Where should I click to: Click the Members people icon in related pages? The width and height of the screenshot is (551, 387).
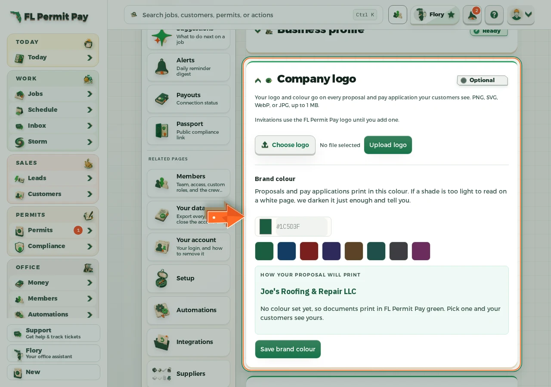pyautogui.click(x=162, y=183)
